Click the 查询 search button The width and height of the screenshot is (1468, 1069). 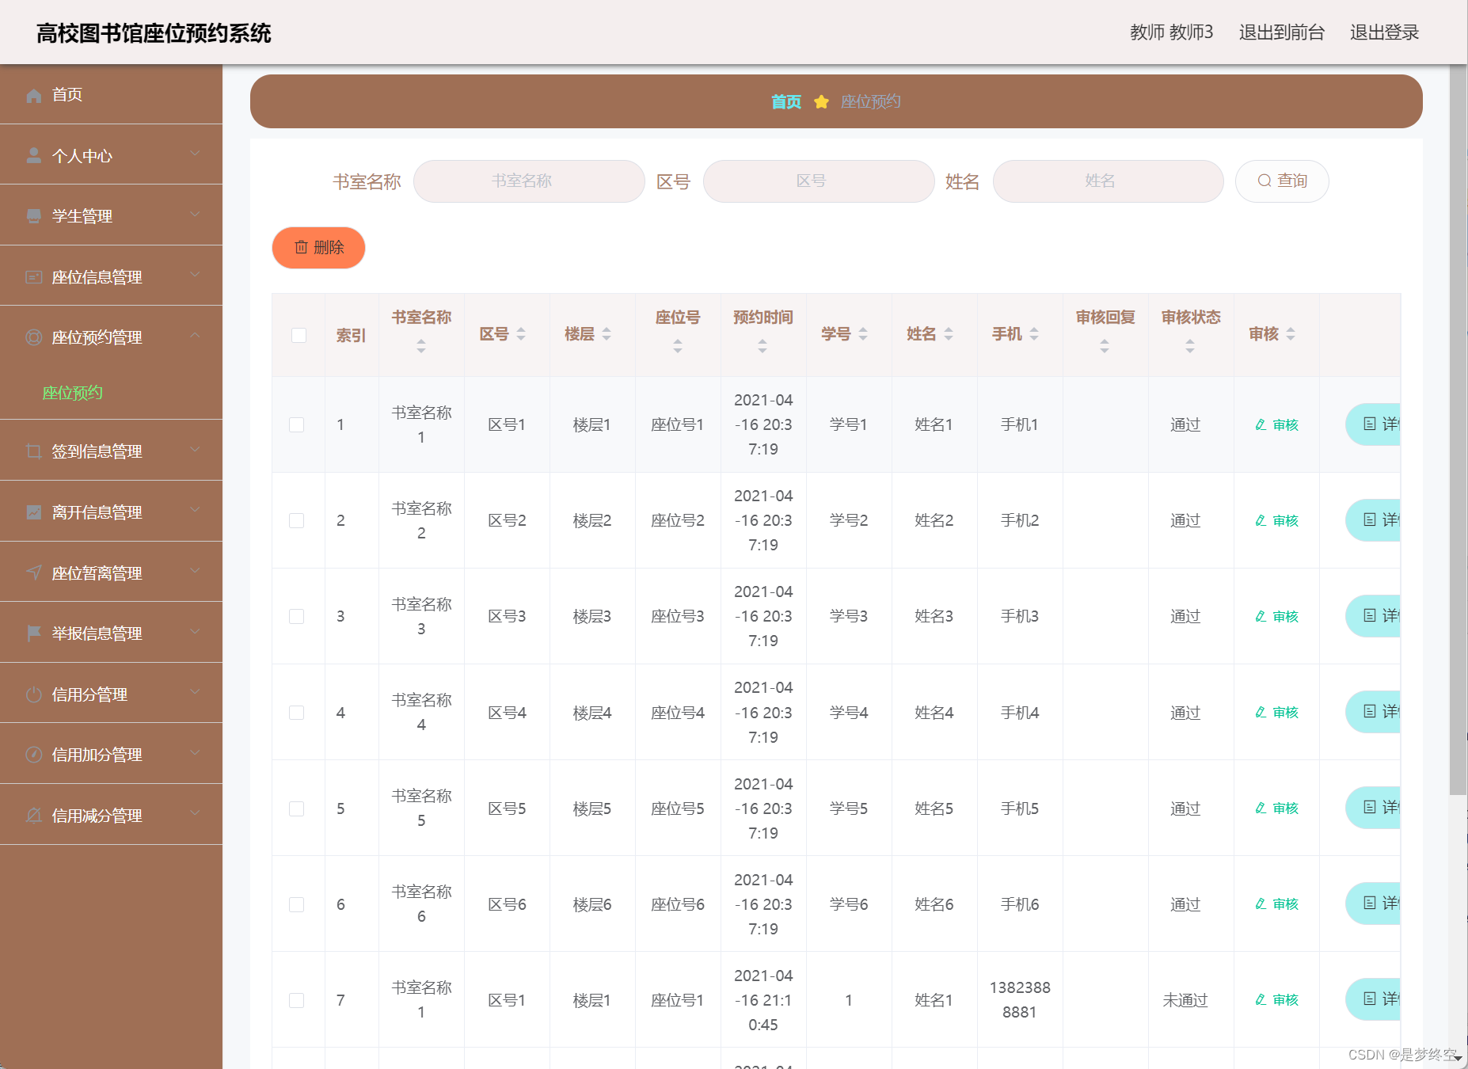click(1282, 181)
